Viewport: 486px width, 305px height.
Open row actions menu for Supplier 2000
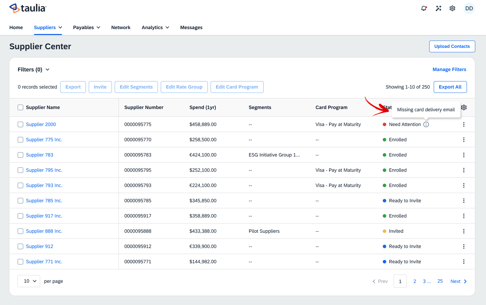(x=464, y=124)
